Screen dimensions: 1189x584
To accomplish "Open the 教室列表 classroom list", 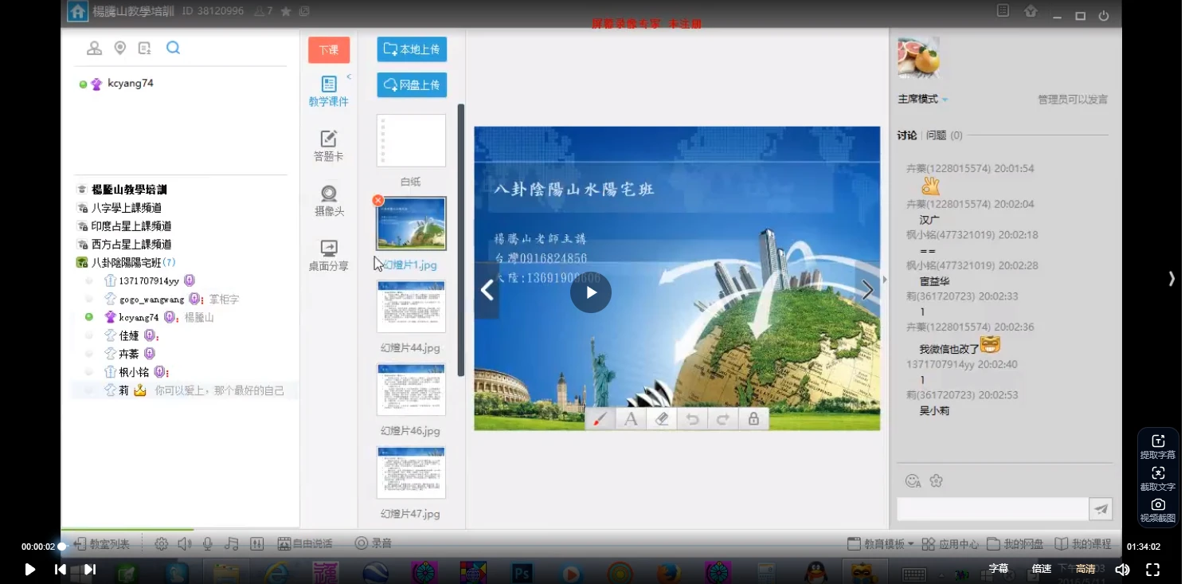I will tap(102, 544).
